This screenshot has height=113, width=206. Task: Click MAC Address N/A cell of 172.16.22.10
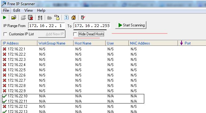tap(134, 96)
